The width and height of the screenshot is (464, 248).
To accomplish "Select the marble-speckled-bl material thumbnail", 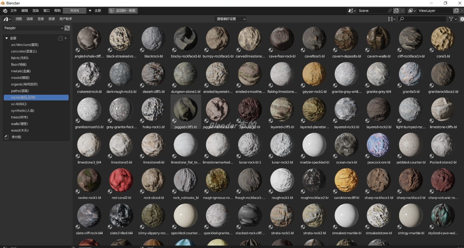I will (314, 145).
